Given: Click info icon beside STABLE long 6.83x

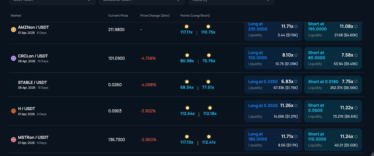Looking at the screenshot, I should tap(296, 82).
